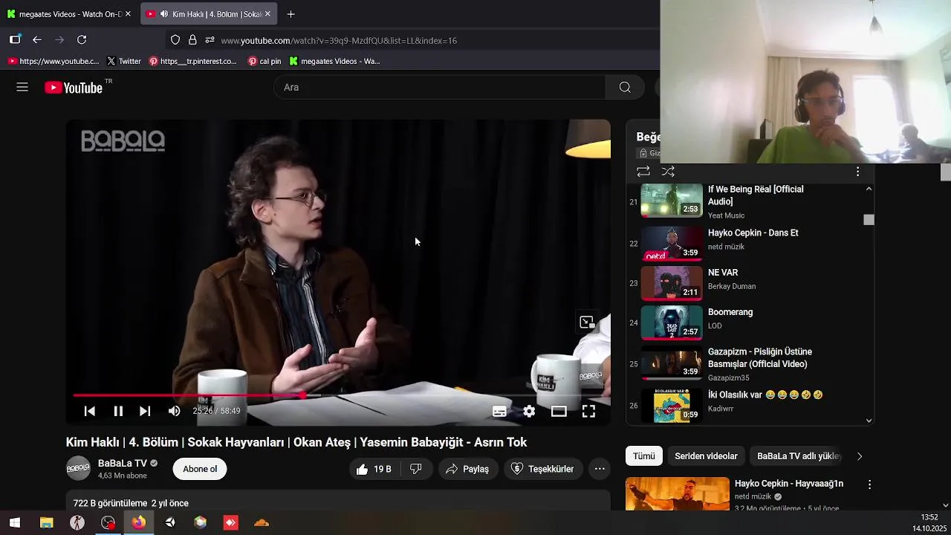Click the site security padlock icon
Viewport: 951px width, 535px height.
tap(192, 40)
